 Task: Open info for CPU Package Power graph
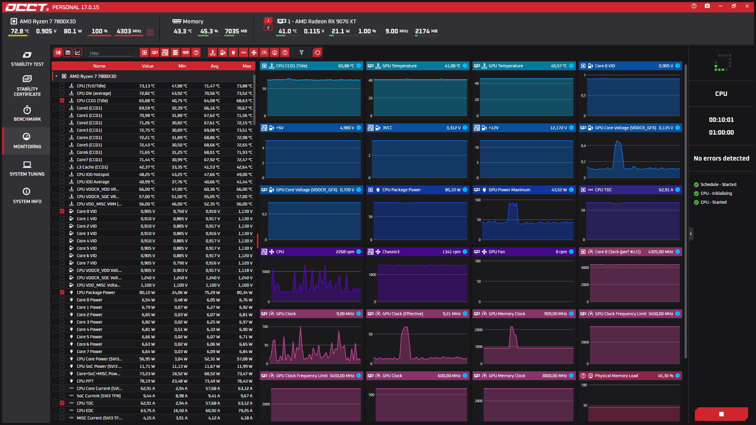coord(465,190)
